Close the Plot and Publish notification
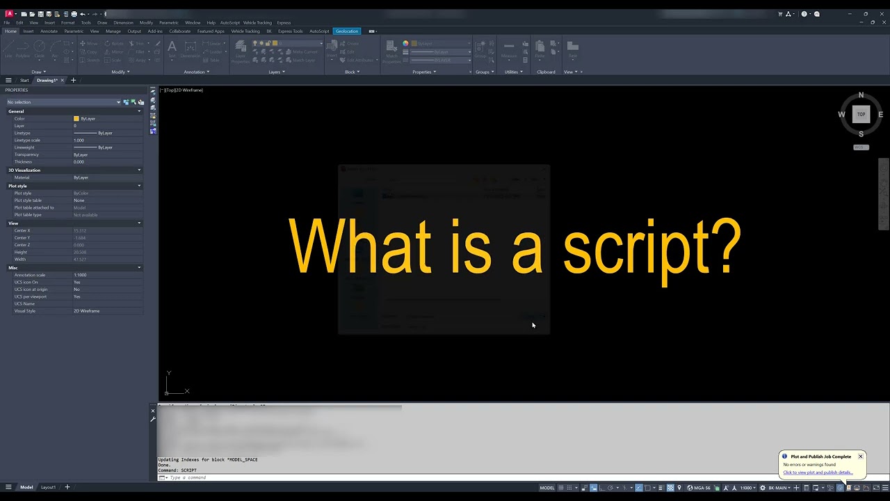 click(860, 456)
